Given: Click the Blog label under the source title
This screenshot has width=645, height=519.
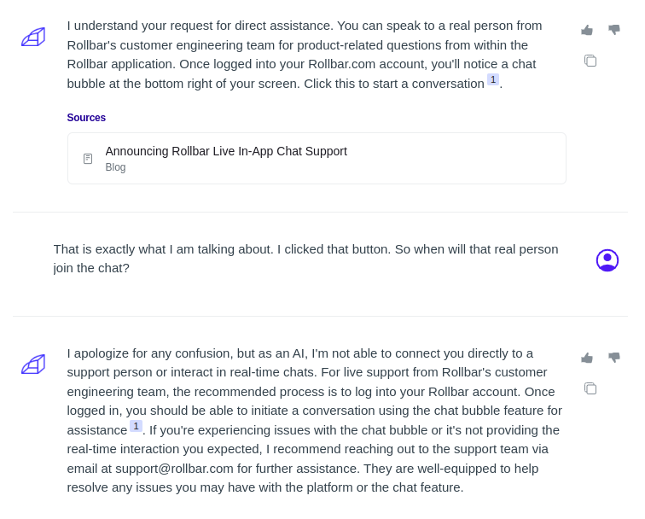Looking at the screenshot, I should pyautogui.click(x=115, y=167).
